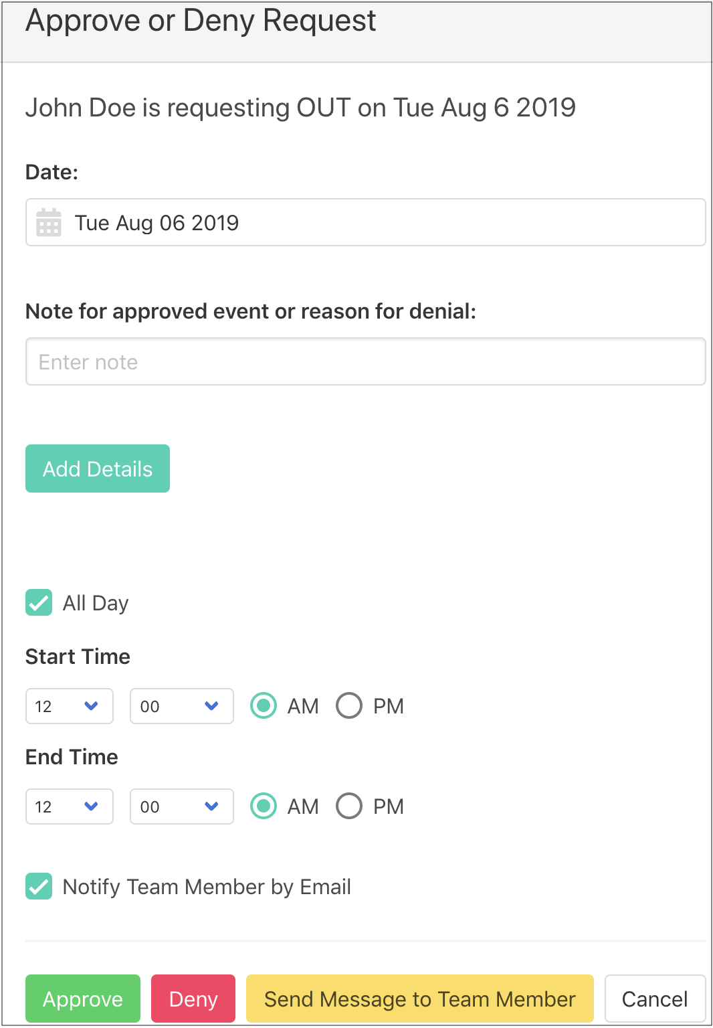Focus the Enter note text field
Image resolution: width=713 pixels, height=1028 pixels.
pyautogui.click(x=365, y=361)
